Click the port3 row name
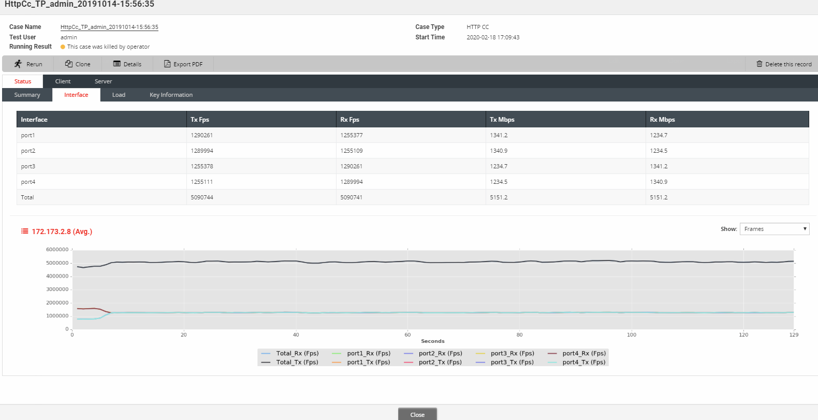This screenshot has width=818, height=420. tap(28, 166)
